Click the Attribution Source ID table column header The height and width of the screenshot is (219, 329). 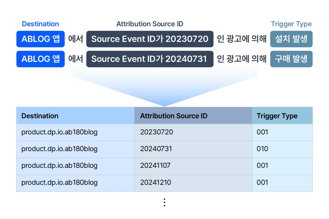tap(174, 116)
